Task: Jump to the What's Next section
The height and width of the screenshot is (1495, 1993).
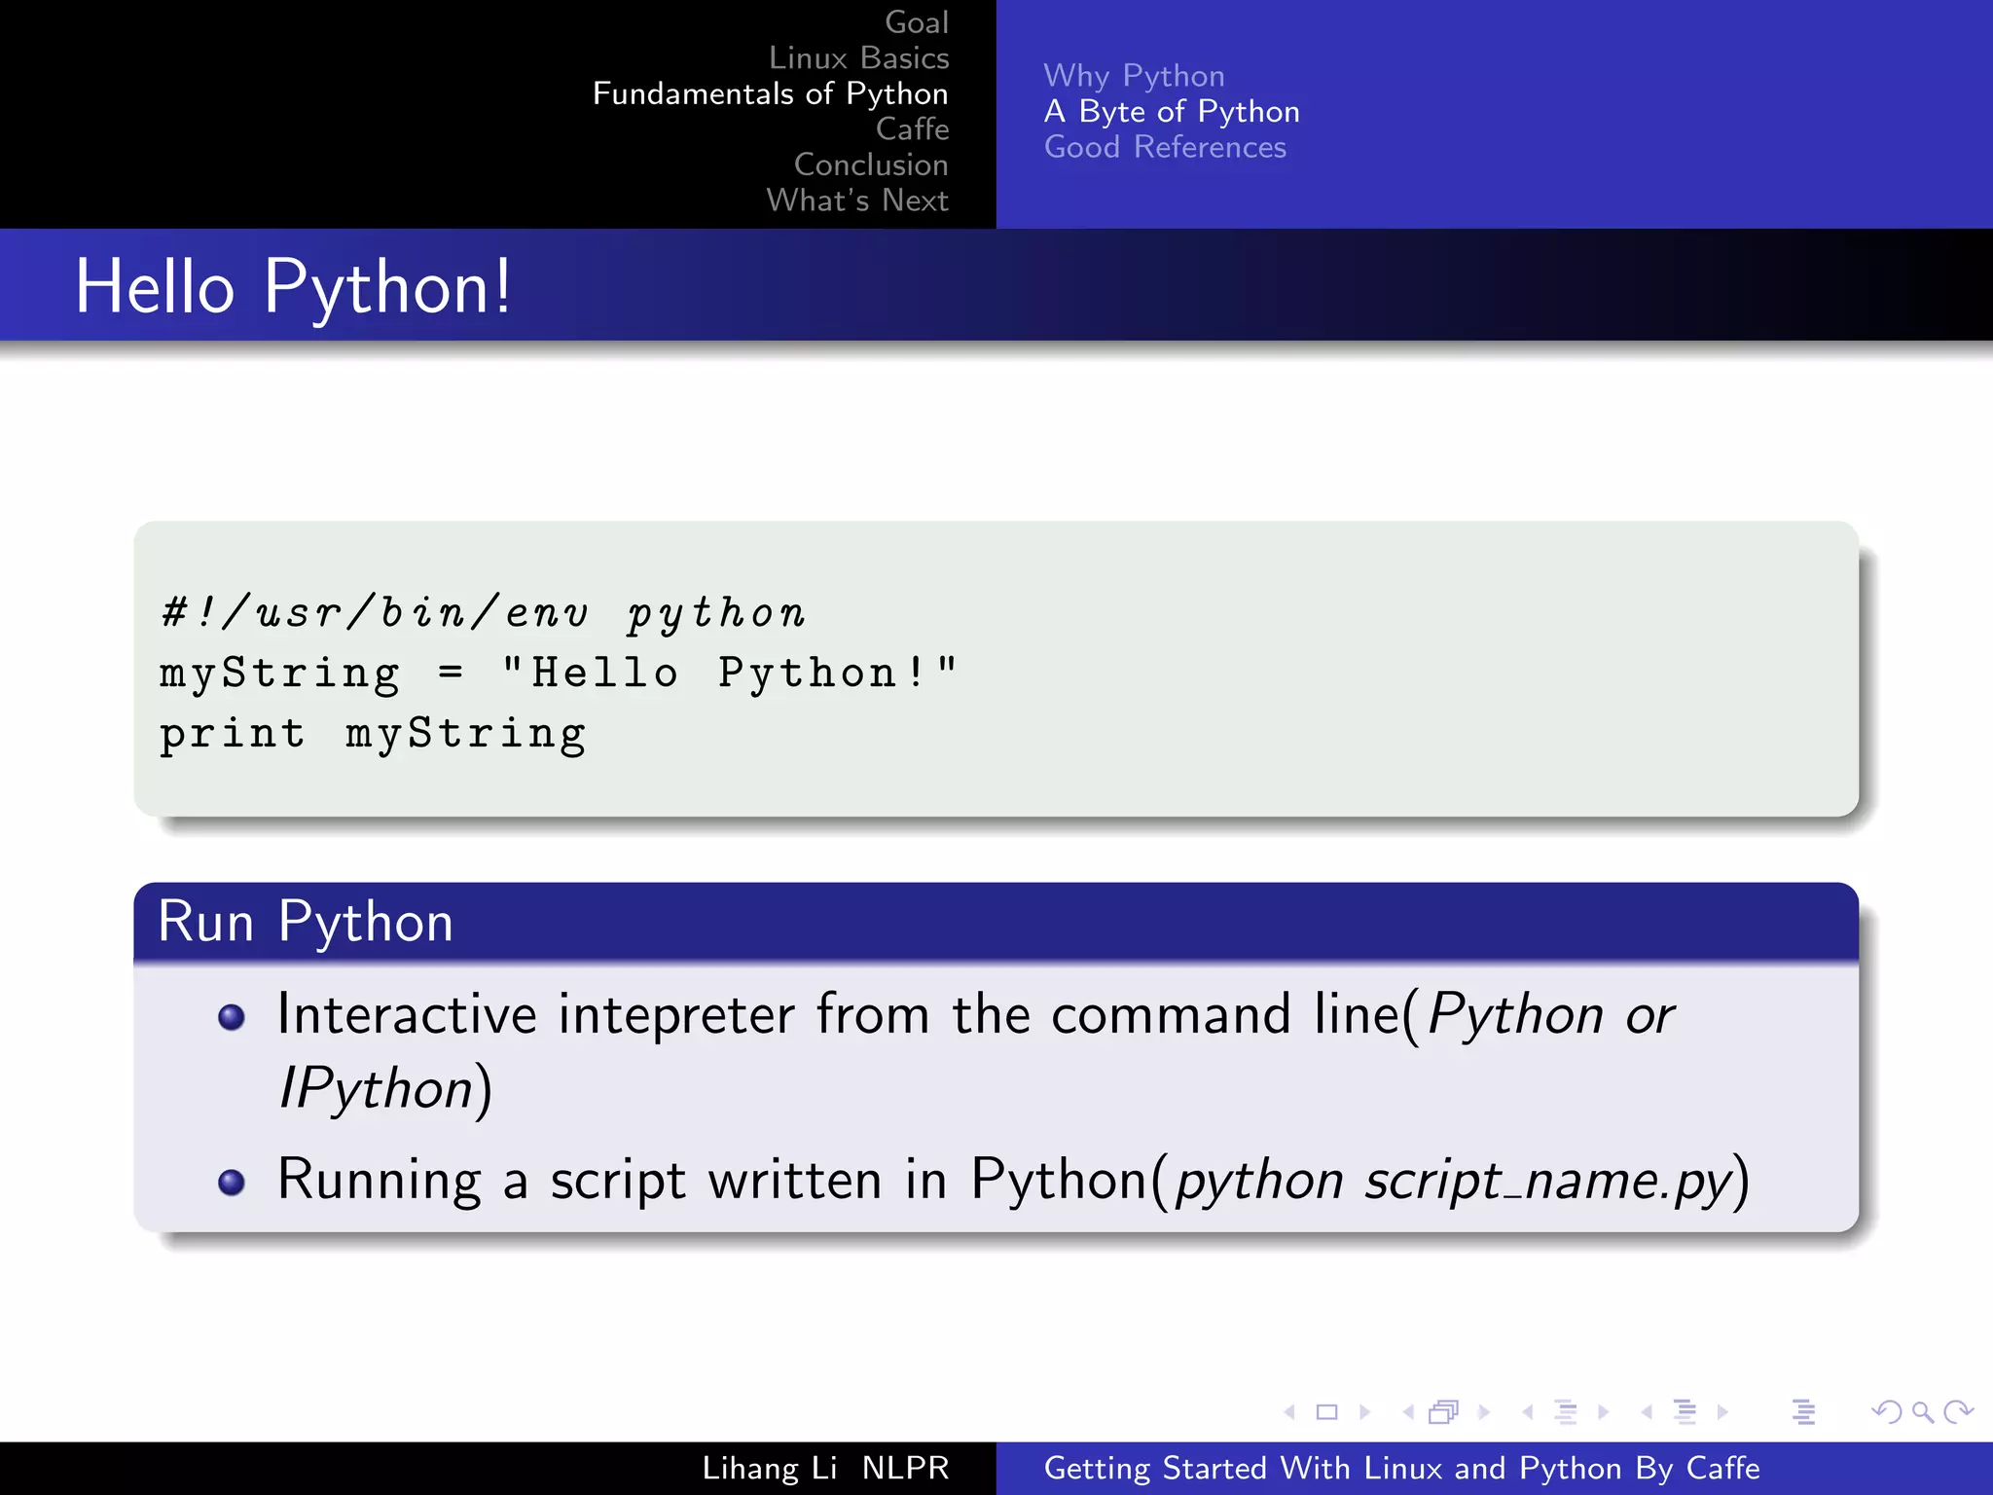Action: 857,200
